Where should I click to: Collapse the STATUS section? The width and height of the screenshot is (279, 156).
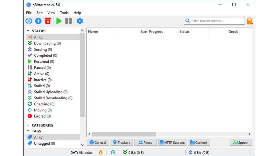[28, 31]
